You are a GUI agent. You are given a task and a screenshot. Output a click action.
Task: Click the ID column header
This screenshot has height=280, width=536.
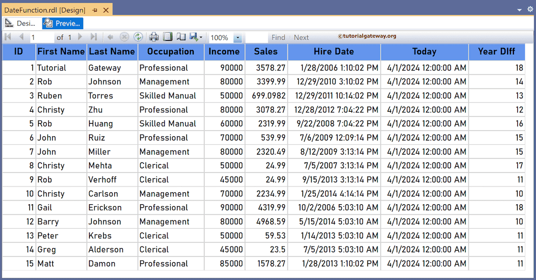click(19, 52)
